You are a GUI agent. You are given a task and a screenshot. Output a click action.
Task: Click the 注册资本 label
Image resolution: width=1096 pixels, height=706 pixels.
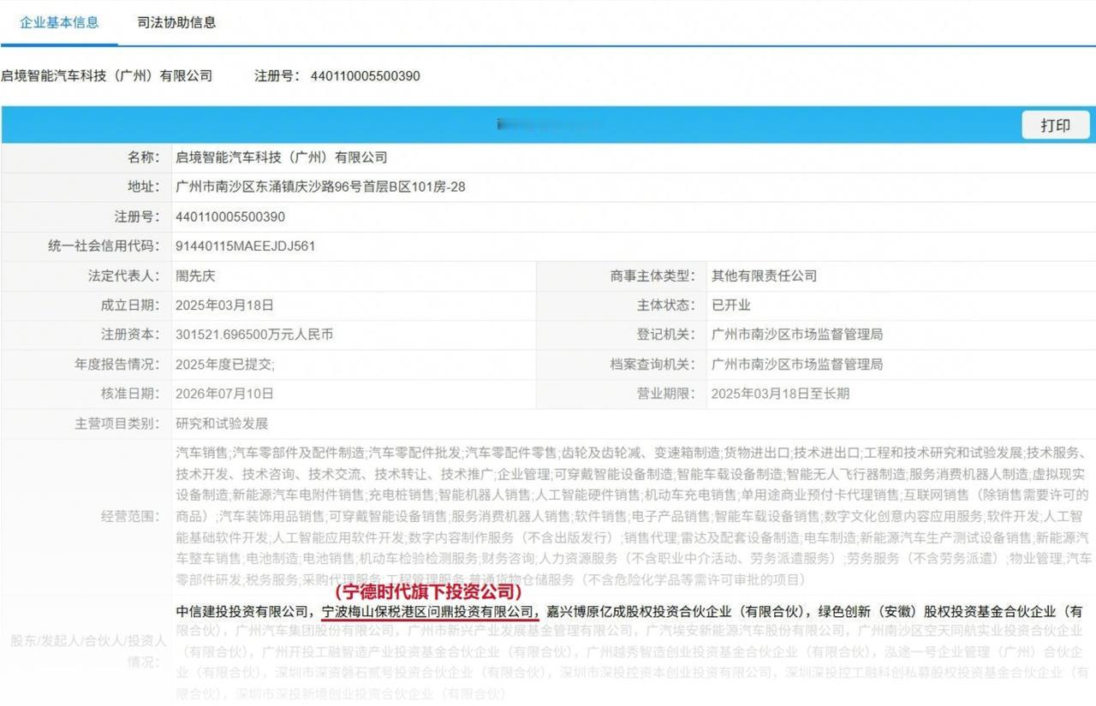[131, 335]
